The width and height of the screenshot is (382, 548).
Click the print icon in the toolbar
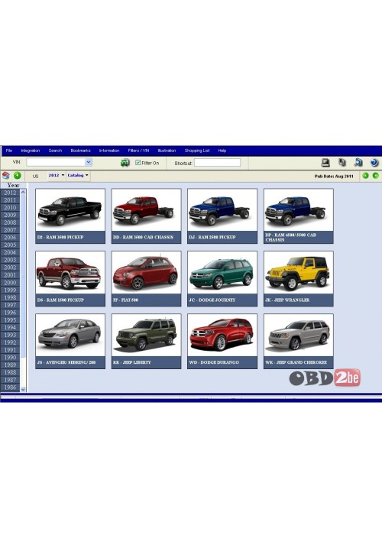pyautogui.click(x=325, y=163)
